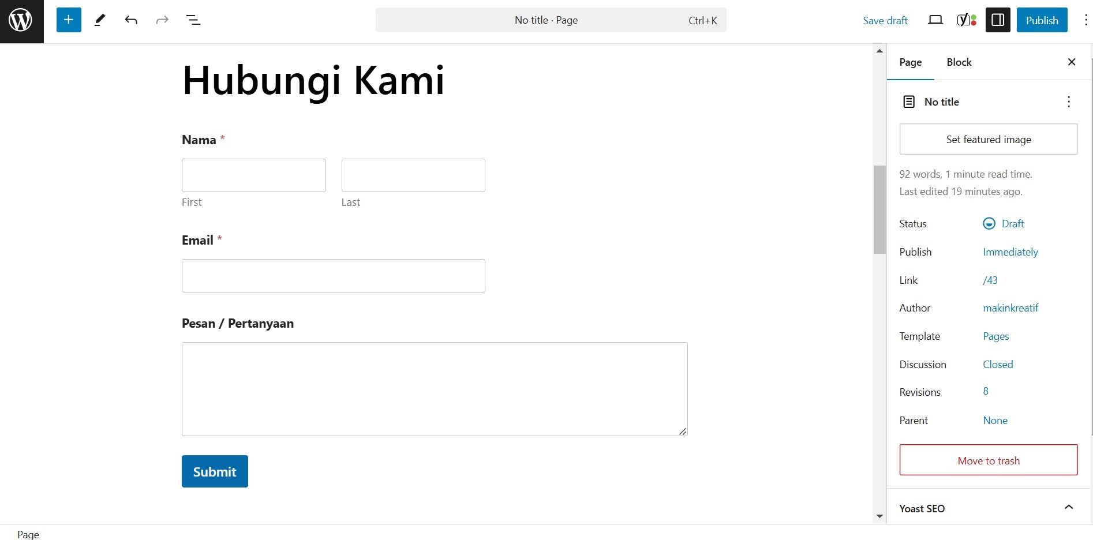Click the editor scrollbar up arrow

[879, 51]
